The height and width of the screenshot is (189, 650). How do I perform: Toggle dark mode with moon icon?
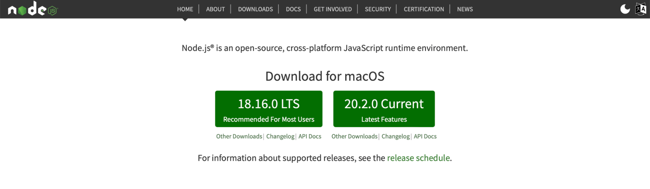625,9
